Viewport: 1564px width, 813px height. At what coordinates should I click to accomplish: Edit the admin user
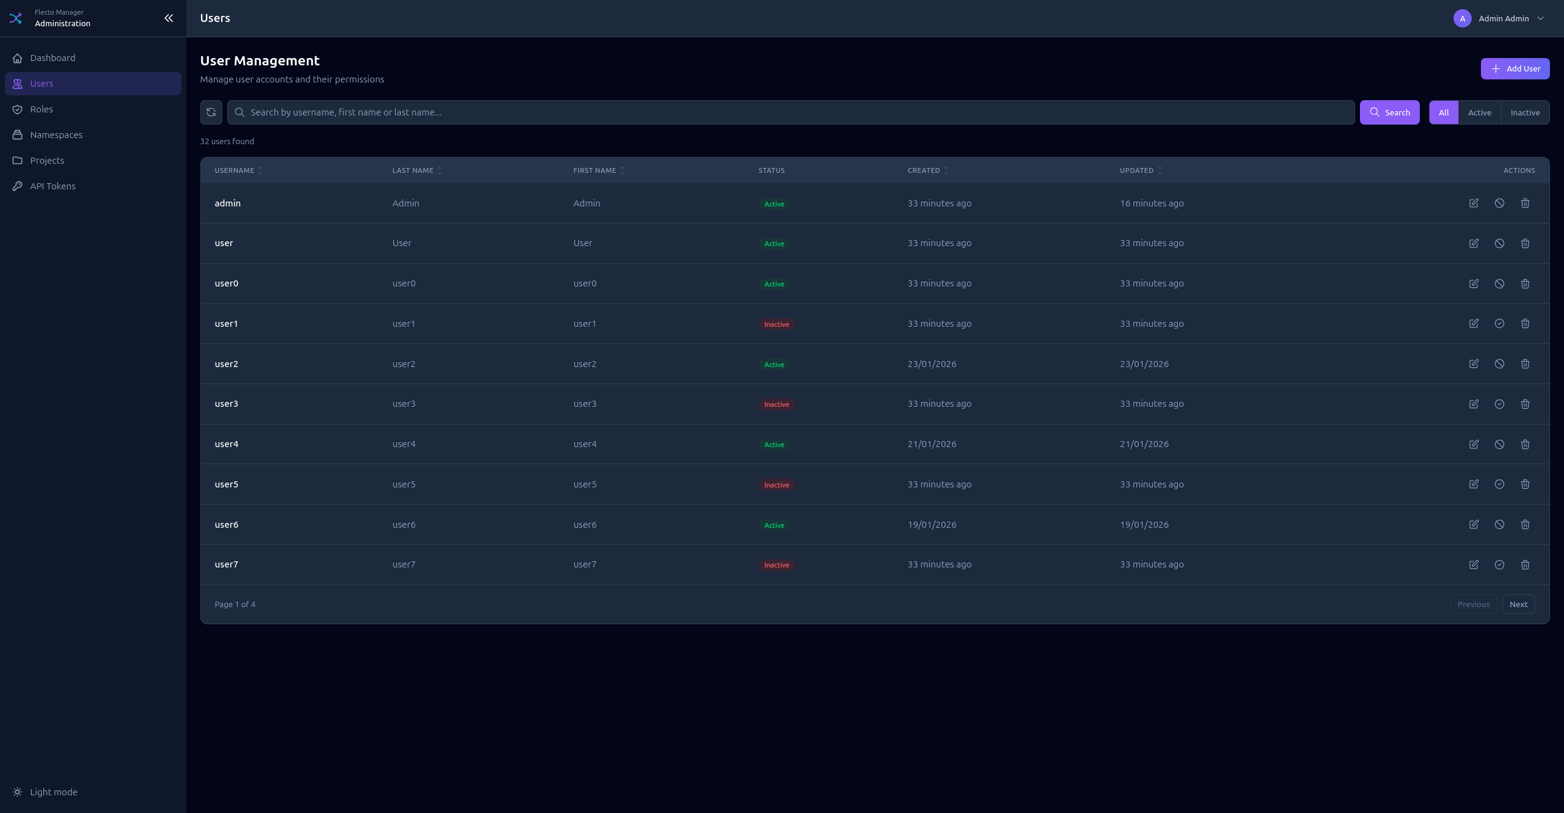pos(1474,202)
